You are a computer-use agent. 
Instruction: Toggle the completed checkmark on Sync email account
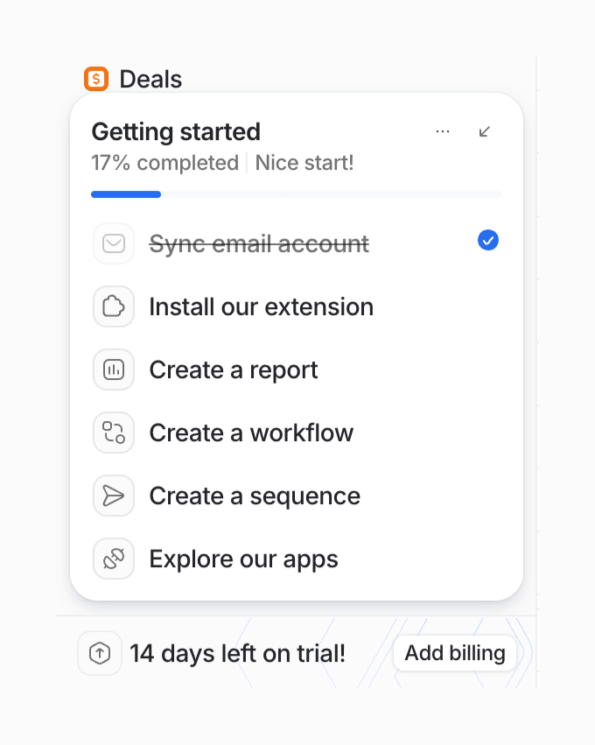point(487,240)
